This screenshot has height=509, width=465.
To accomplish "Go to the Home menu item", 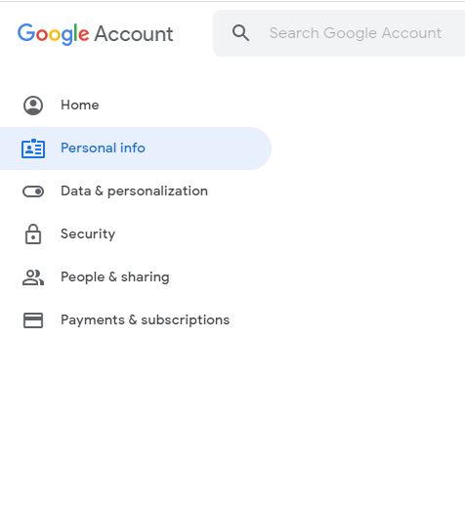I will tap(80, 105).
